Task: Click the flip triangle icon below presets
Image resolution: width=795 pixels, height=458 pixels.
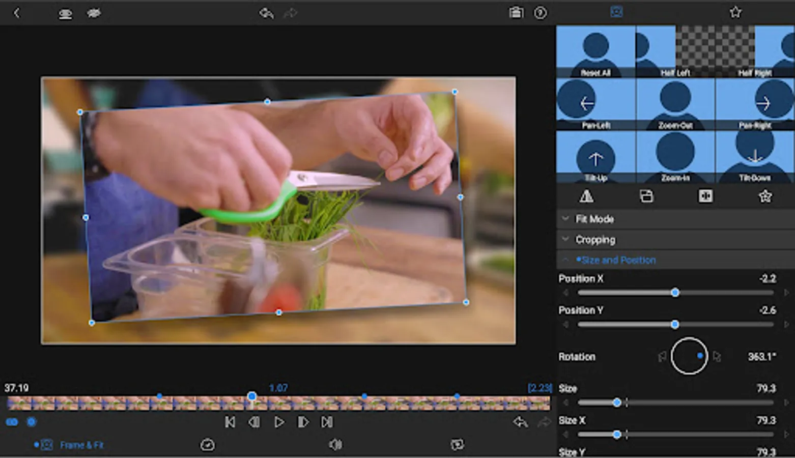Action: 586,196
